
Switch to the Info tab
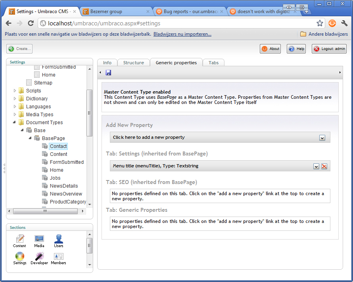107,63
